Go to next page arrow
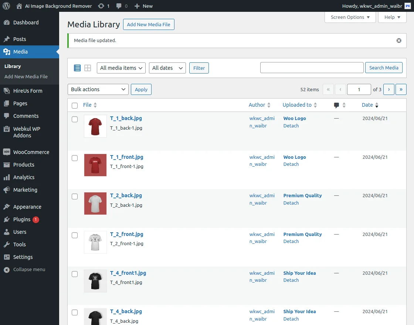Viewport: 414px width, 325px height. (388, 89)
